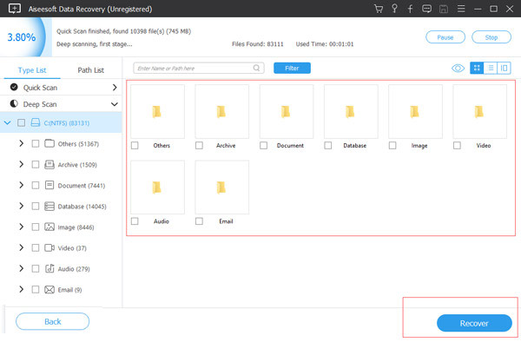Collapse the Deep Scan section chevron
This screenshot has height=342, width=521.
pos(115,104)
